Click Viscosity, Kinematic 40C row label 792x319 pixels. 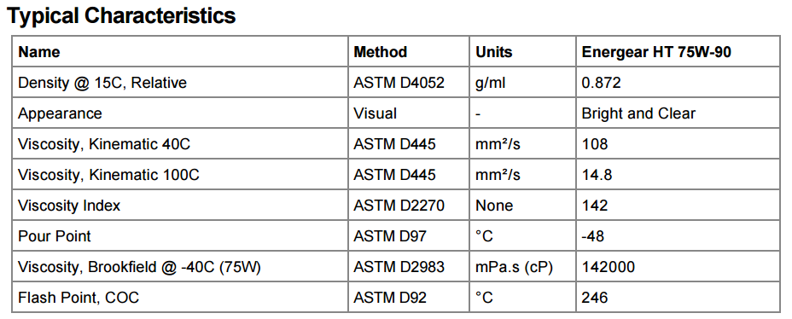tap(104, 144)
